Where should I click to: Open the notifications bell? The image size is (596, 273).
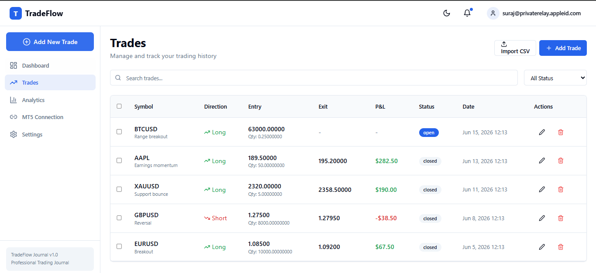point(467,13)
